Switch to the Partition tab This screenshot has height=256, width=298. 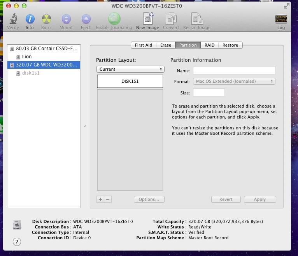point(188,45)
